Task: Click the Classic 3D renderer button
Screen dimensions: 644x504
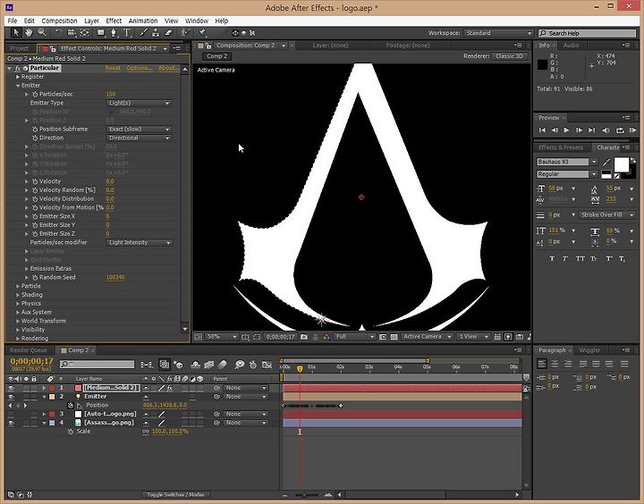Action: pyautogui.click(x=509, y=56)
